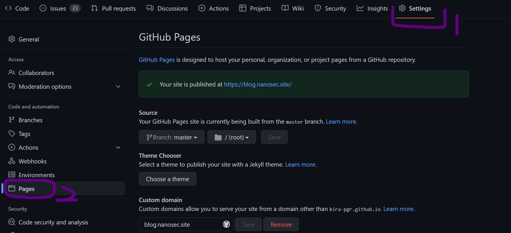Open General settings in sidebar
511x233 pixels.
63,39
